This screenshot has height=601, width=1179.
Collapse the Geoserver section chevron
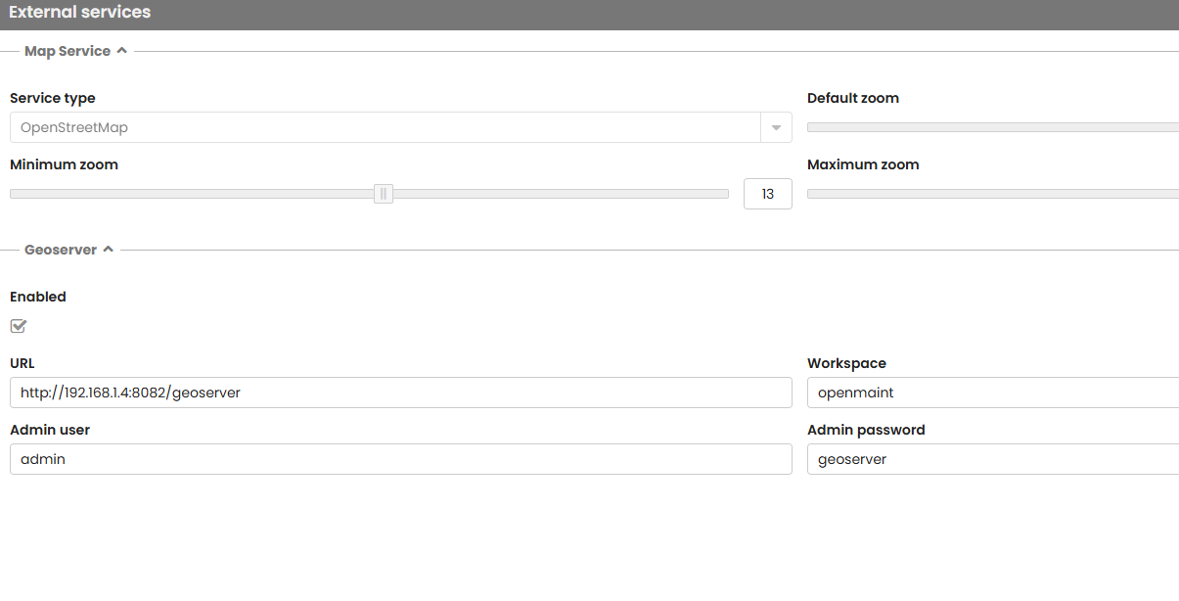point(108,250)
